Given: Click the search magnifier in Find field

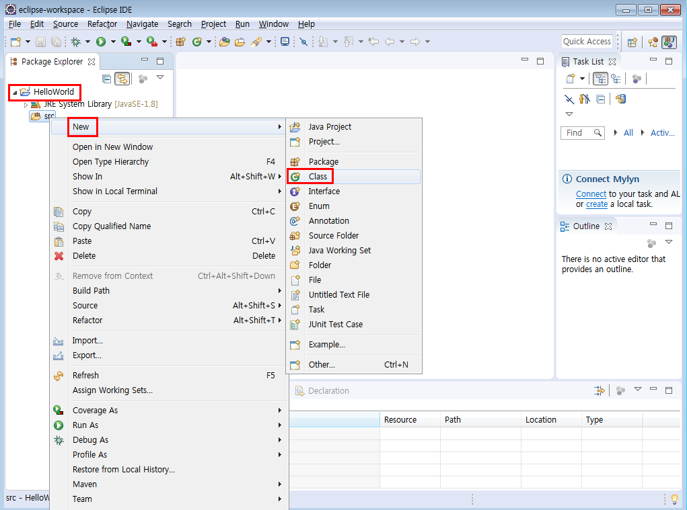Looking at the screenshot, I should [598, 132].
